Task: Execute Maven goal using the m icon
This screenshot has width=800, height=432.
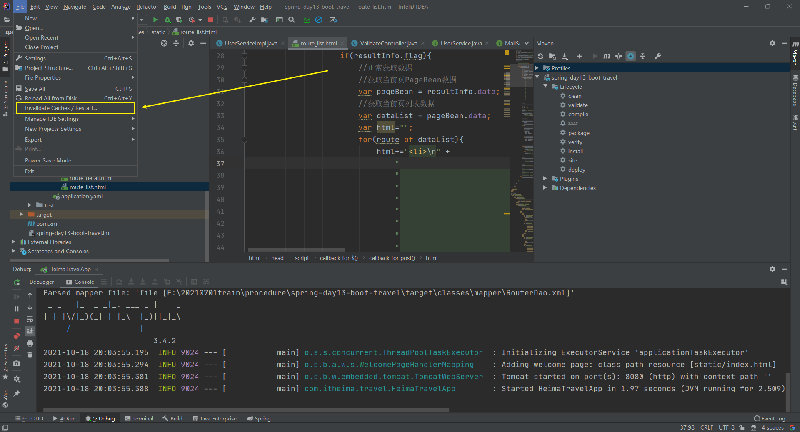Action: click(x=607, y=56)
